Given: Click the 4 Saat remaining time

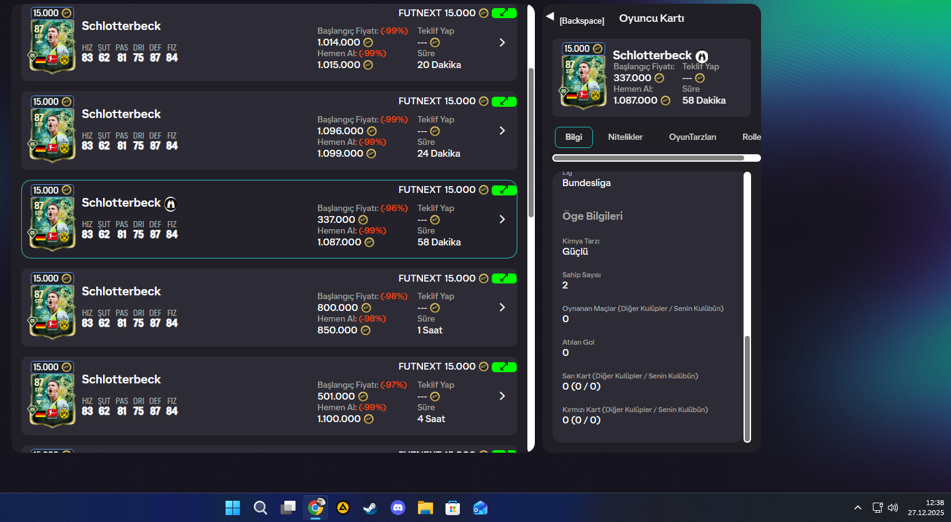Looking at the screenshot, I should pos(431,419).
